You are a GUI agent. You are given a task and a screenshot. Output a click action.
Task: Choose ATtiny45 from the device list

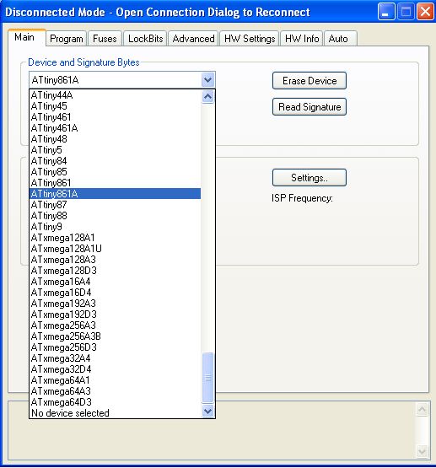click(x=116, y=106)
